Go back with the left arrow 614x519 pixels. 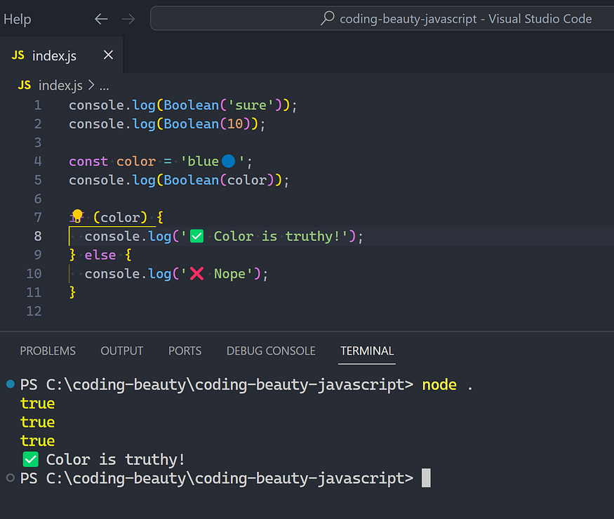point(101,19)
